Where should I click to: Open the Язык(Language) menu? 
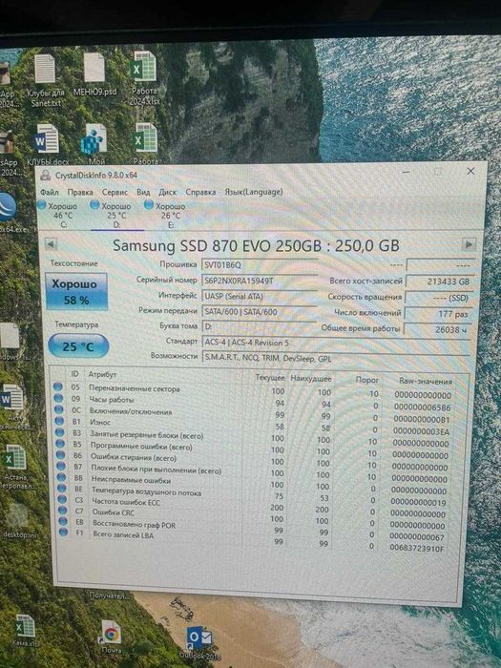point(254,192)
